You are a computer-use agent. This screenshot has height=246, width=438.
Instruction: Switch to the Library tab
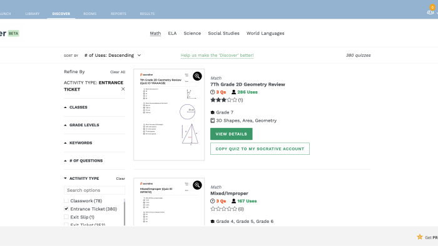pos(33,14)
